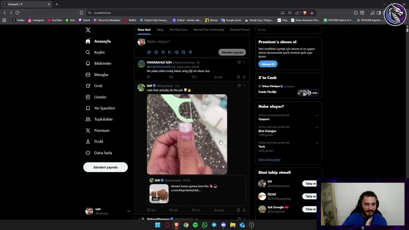Switch to Eternal Fire Community tab

(209, 30)
